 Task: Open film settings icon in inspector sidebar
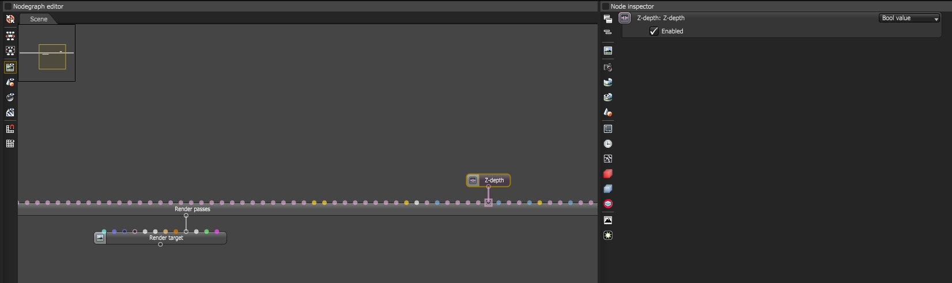(607, 129)
